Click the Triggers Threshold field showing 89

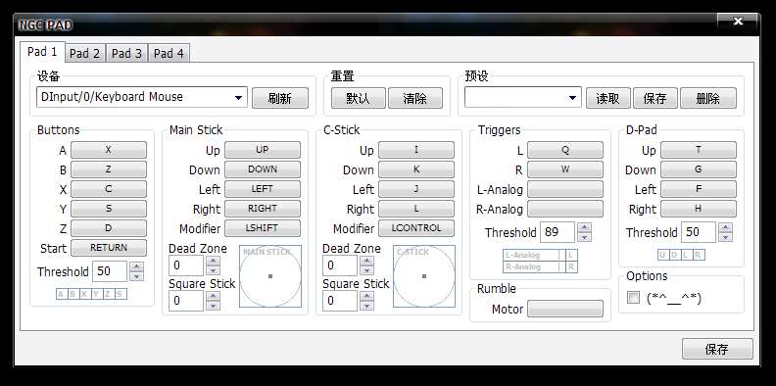(x=558, y=232)
